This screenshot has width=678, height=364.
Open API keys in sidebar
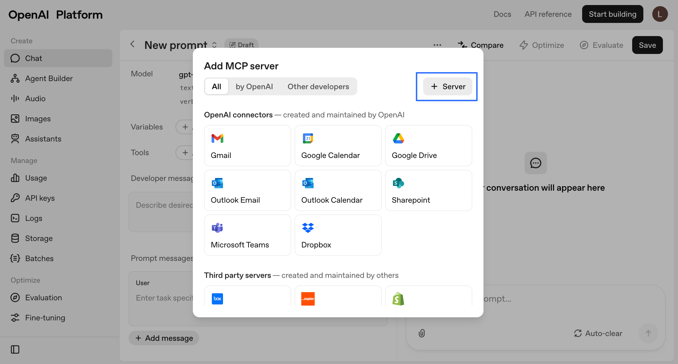40,198
